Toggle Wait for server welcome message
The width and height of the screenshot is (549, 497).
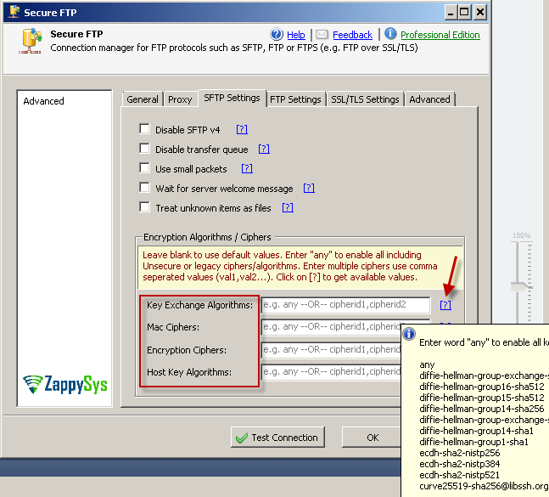144,188
